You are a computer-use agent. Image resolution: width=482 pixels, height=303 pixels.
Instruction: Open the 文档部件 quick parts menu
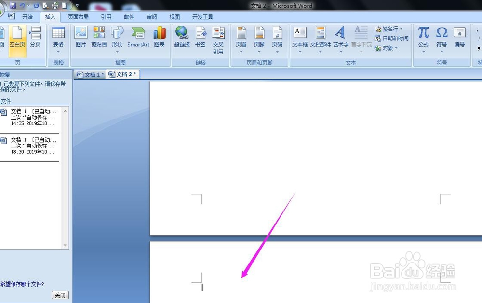(x=321, y=40)
